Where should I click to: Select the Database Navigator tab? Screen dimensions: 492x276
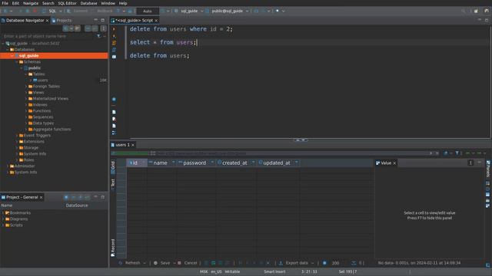tap(25, 21)
